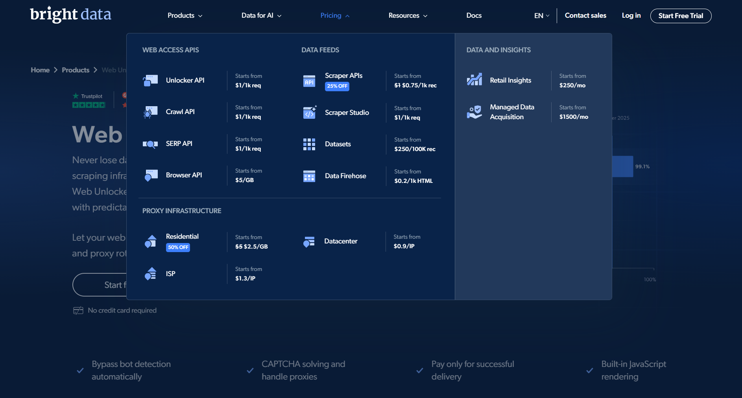Click the $1500/mo Managed Data price
Screen dimensions: 742x398
pos(574,117)
